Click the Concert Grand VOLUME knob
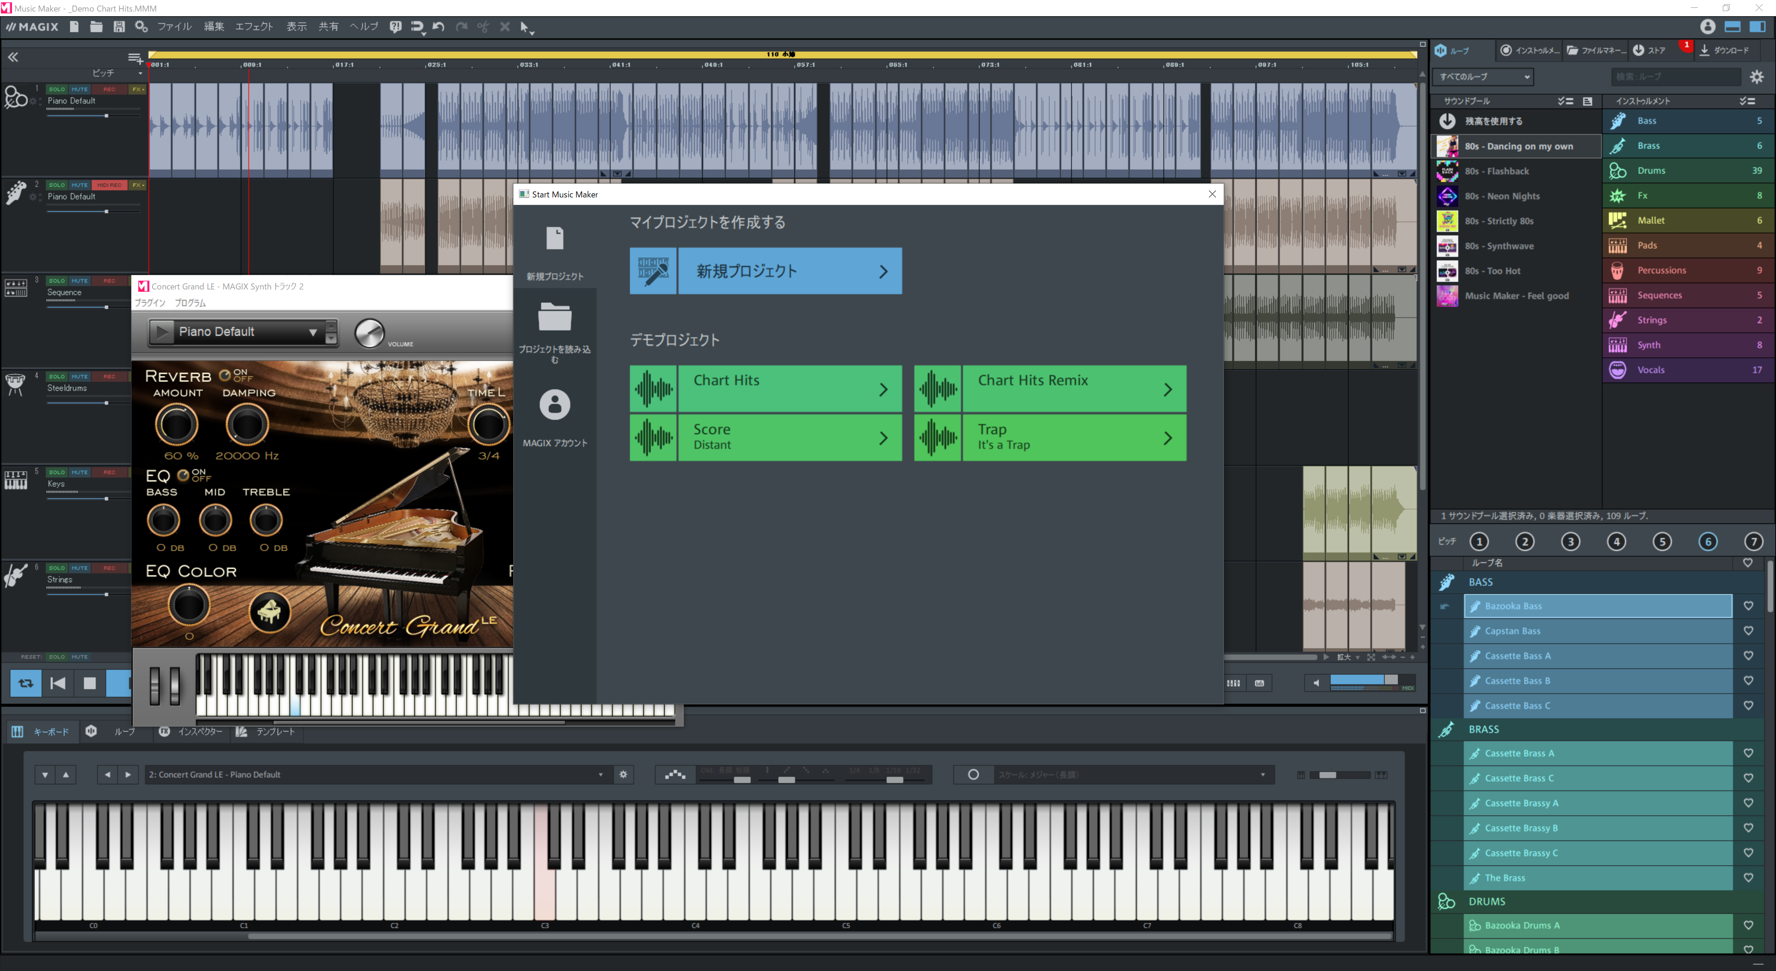Viewport: 1776px width, 971px height. [369, 333]
